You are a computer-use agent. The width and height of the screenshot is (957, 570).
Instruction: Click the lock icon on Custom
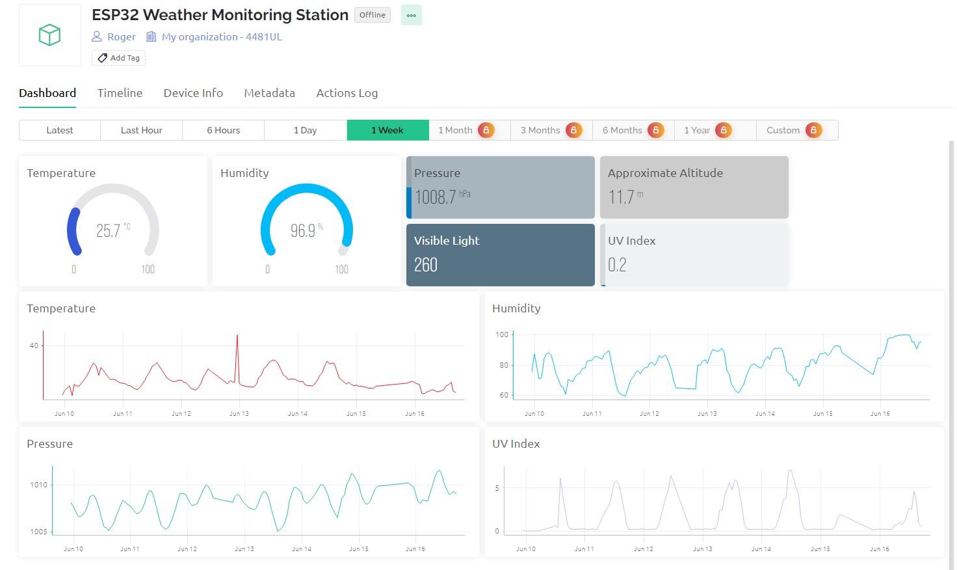click(813, 130)
